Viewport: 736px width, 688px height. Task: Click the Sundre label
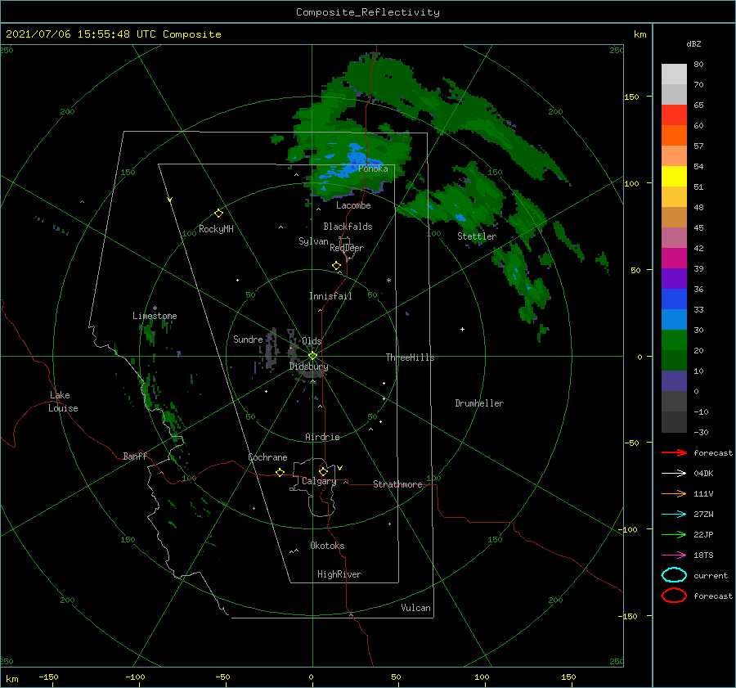pos(248,339)
